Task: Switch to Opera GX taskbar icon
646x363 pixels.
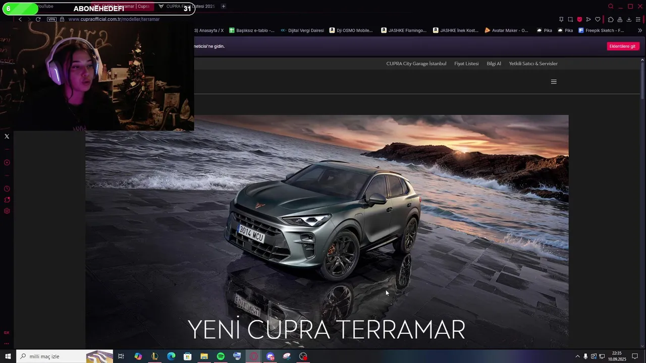Action: [254, 356]
